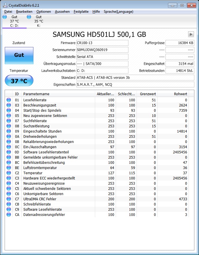Click the Parametername column header

(58, 94)
